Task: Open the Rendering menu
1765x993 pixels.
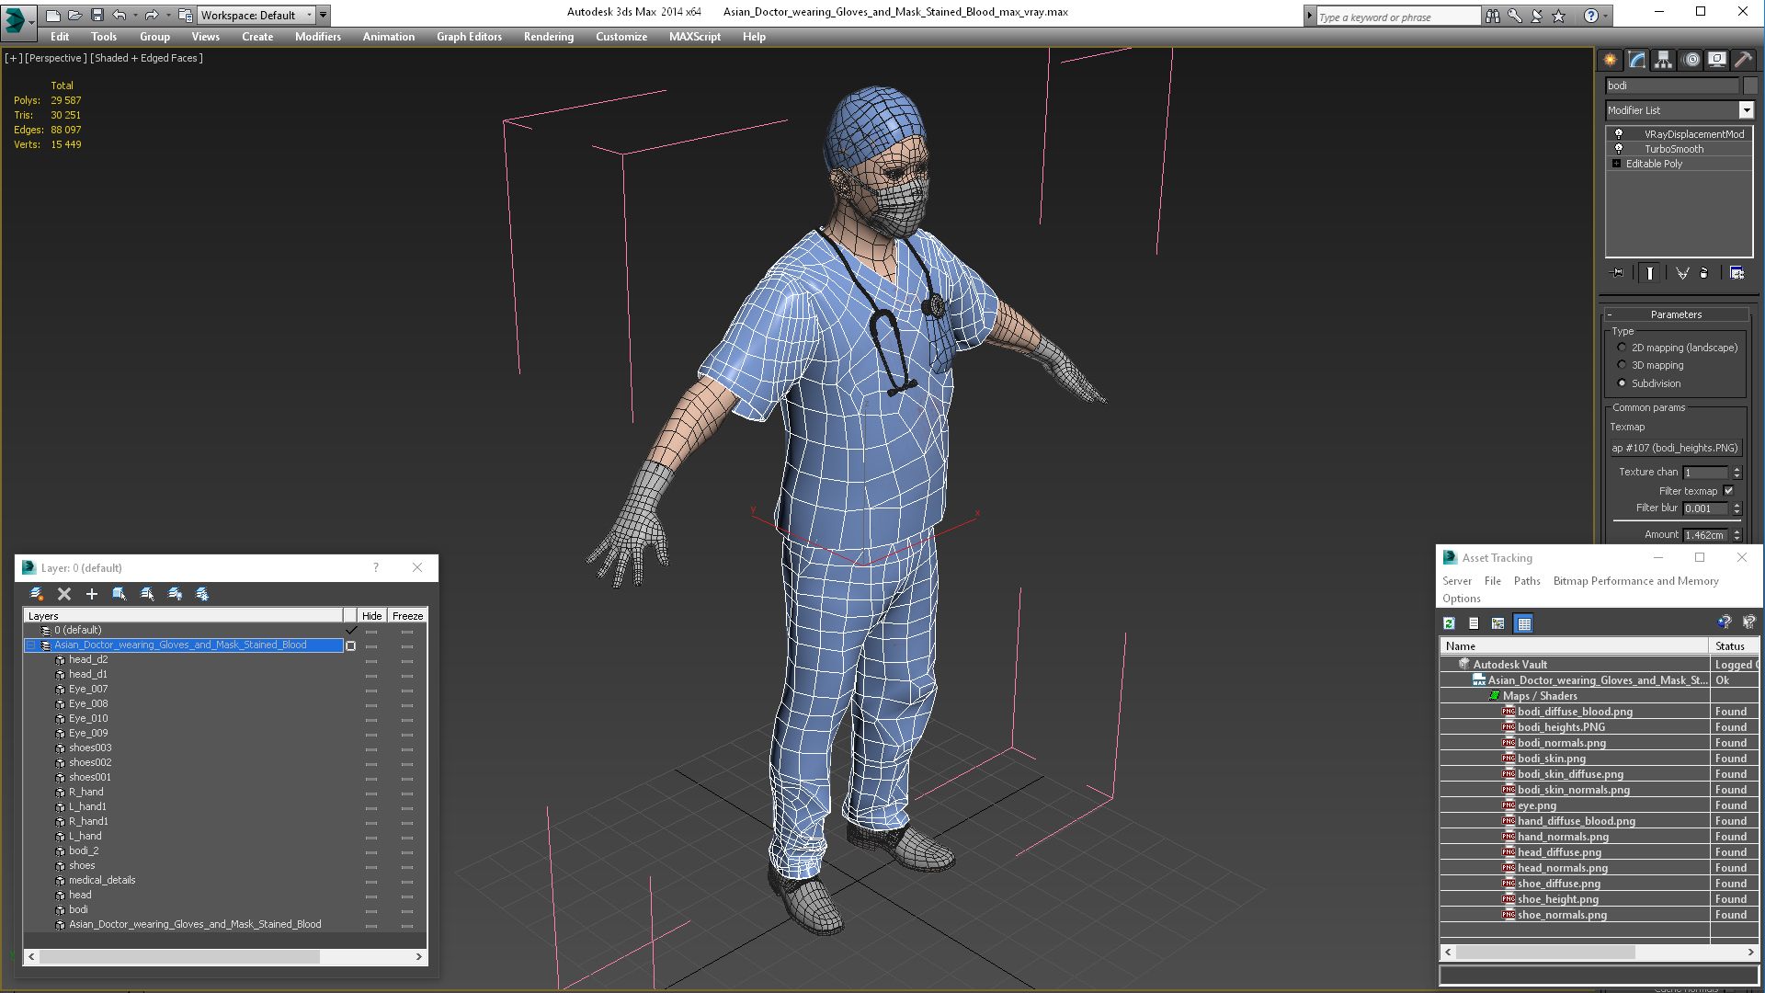Action: pos(549,37)
